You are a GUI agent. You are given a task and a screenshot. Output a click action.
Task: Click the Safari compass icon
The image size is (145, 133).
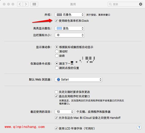59,80
